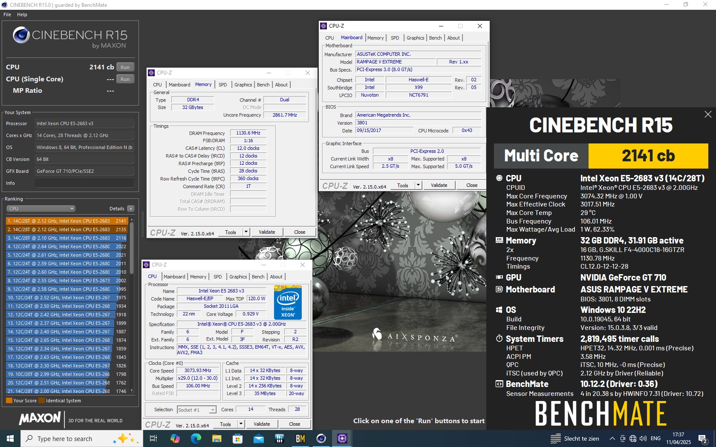This screenshot has width=716, height=447.
Task: Open Mainboard tab in bottom CPU-Z window
Action: 174,277
